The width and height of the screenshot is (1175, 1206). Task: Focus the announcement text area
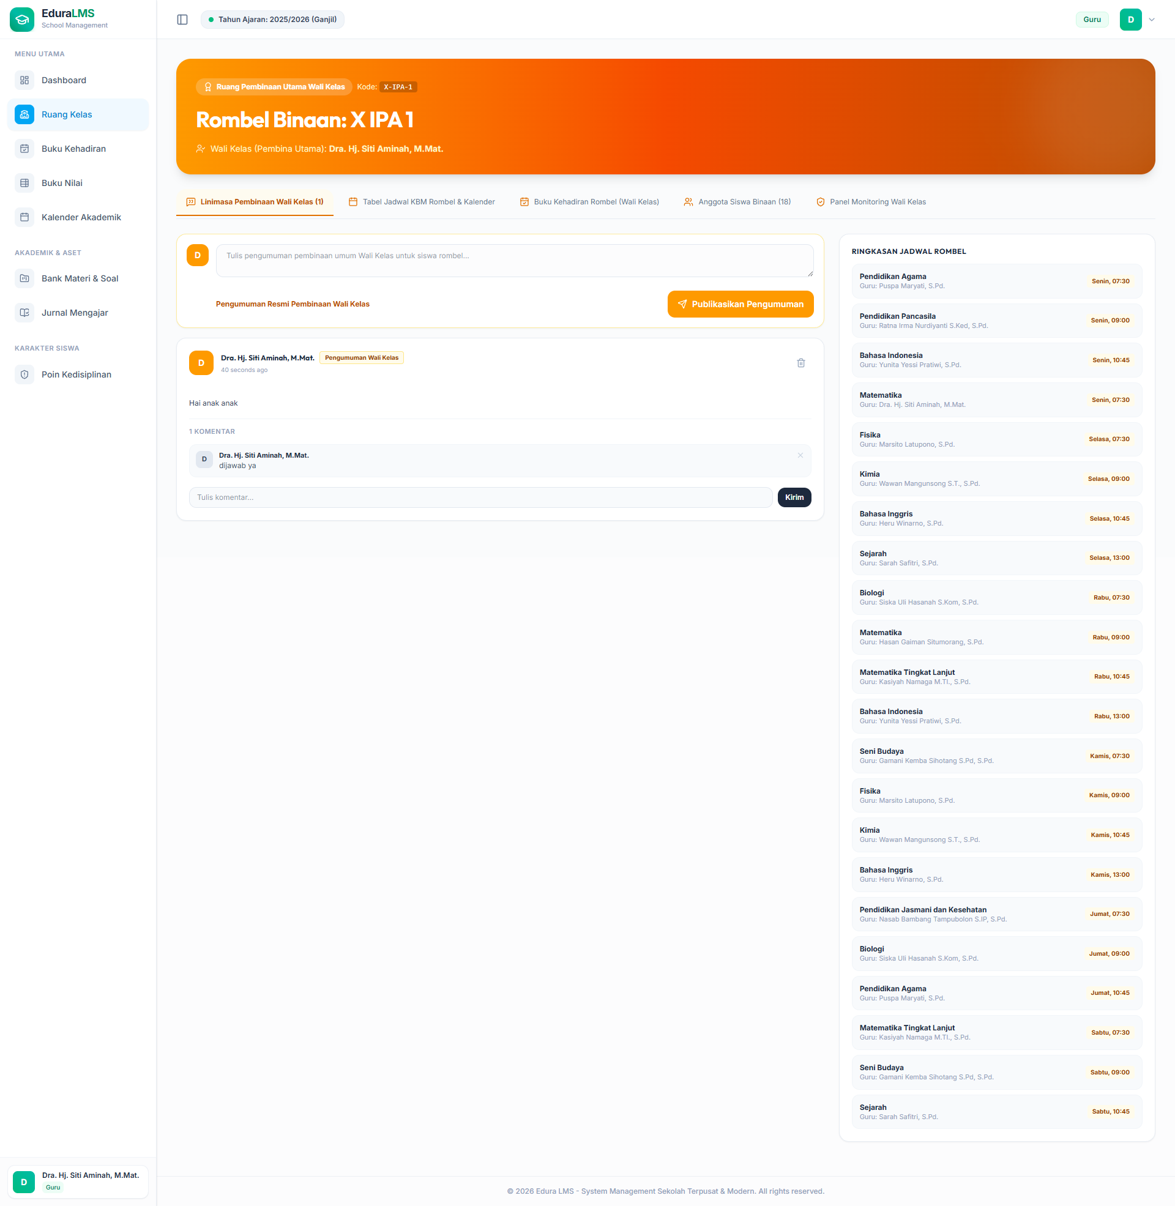click(x=515, y=261)
